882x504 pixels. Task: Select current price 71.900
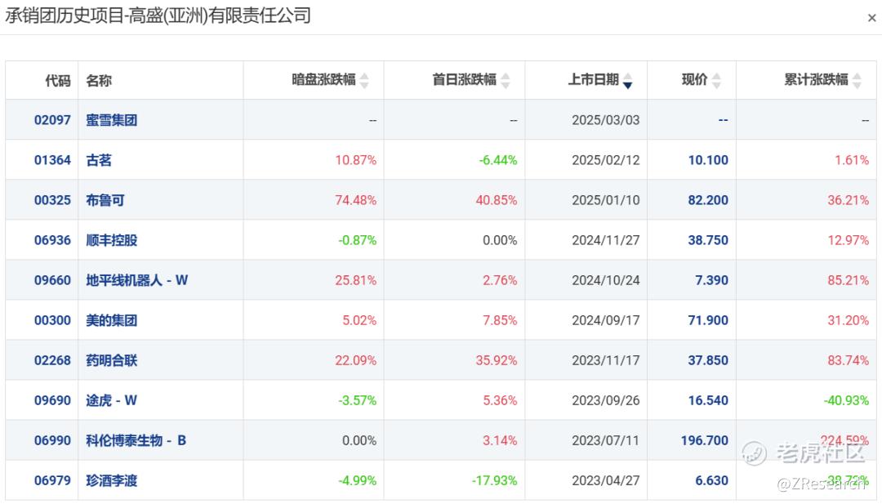[x=708, y=320]
